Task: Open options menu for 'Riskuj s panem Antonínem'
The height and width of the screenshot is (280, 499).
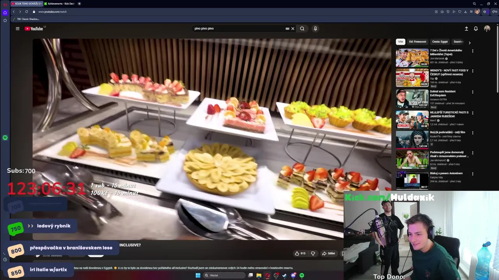Action: (472, 174)
